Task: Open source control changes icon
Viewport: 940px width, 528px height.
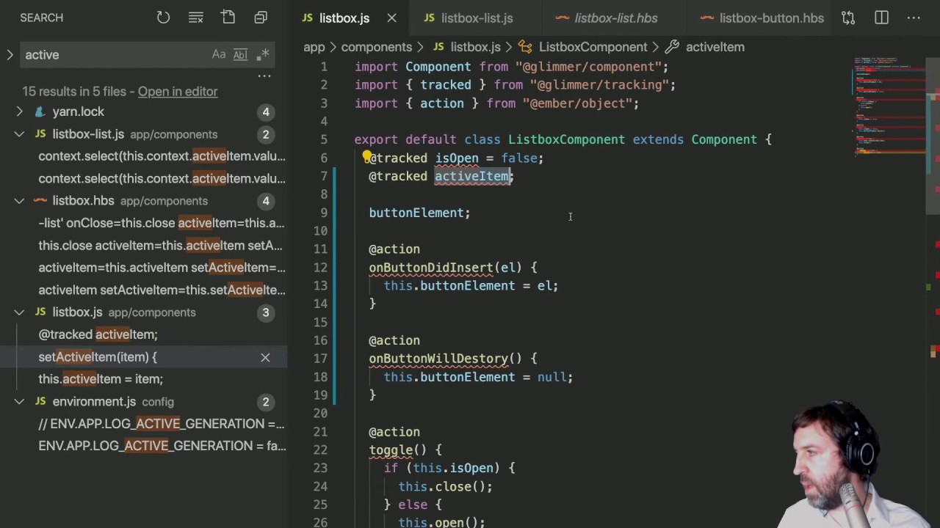Action: pos(848,18)
